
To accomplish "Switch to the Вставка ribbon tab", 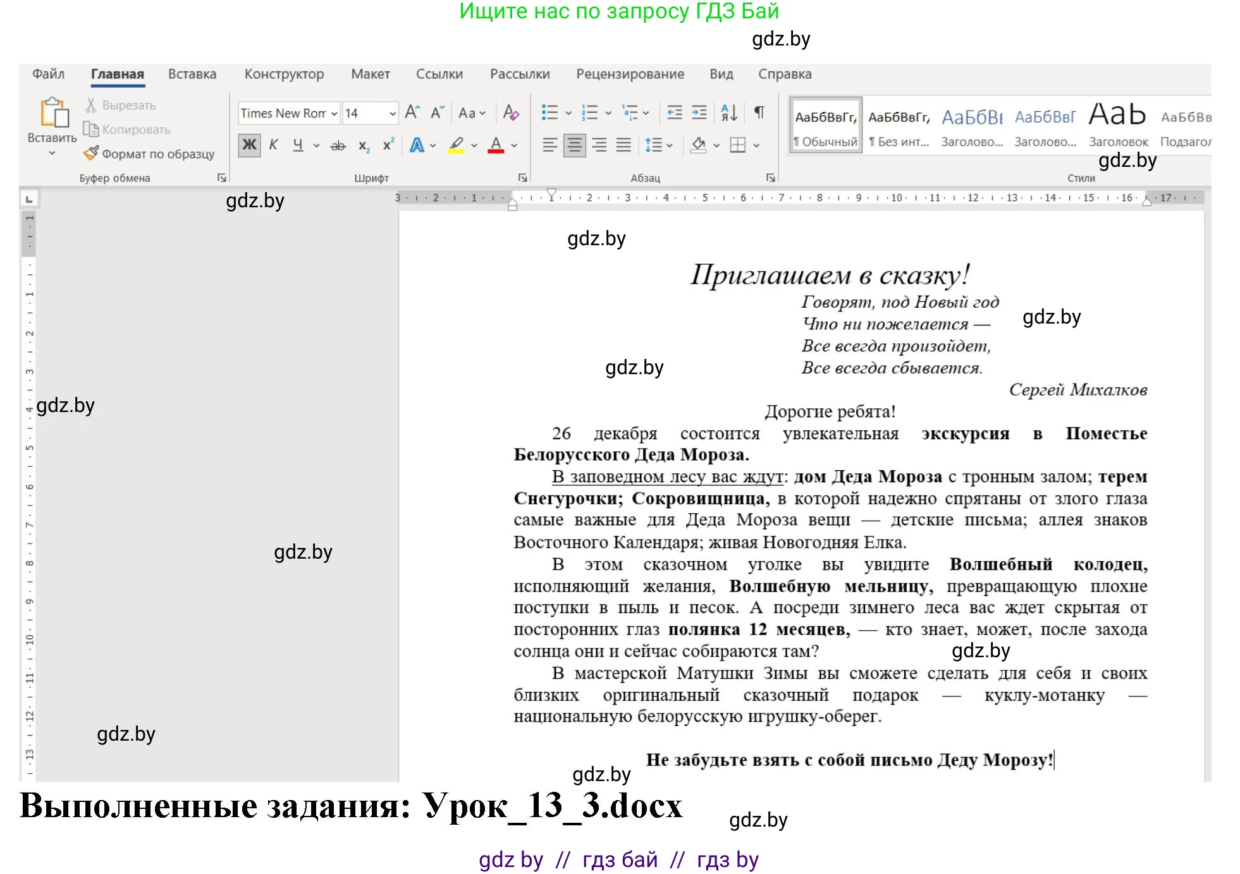I will pos(192,74).
